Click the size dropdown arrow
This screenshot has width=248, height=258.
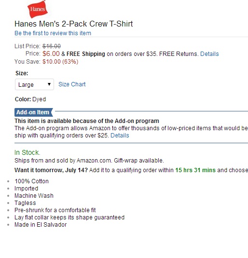tap(49, 84)
